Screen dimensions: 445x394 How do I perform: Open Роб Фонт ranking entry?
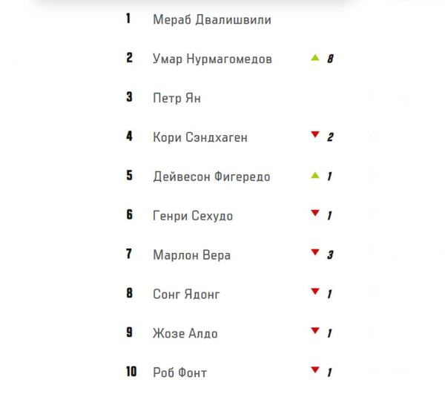(179, 372)
